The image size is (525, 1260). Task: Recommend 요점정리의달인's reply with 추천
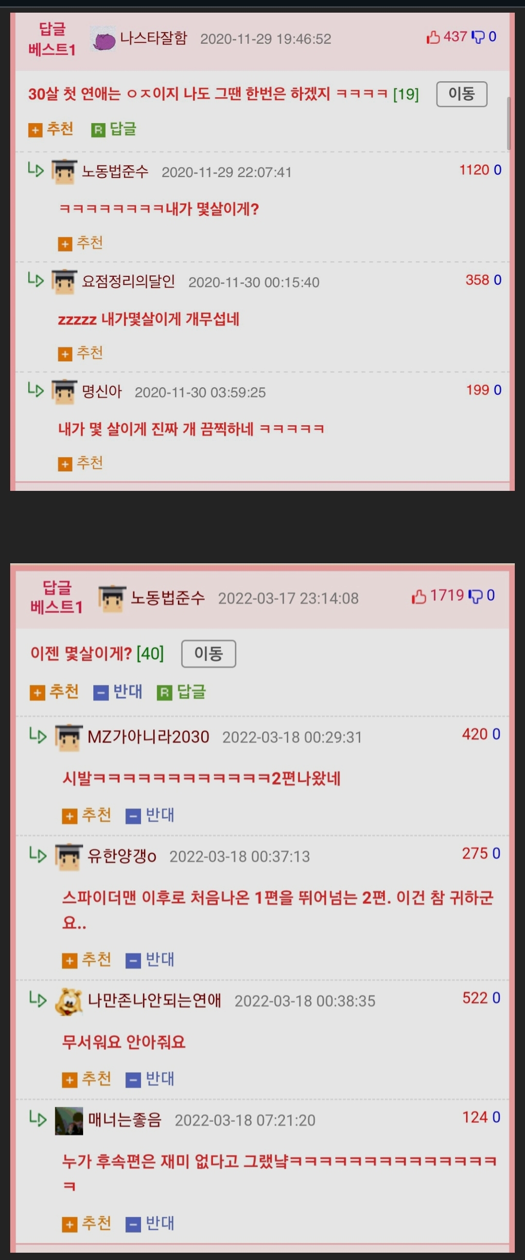tap(81, 353)
